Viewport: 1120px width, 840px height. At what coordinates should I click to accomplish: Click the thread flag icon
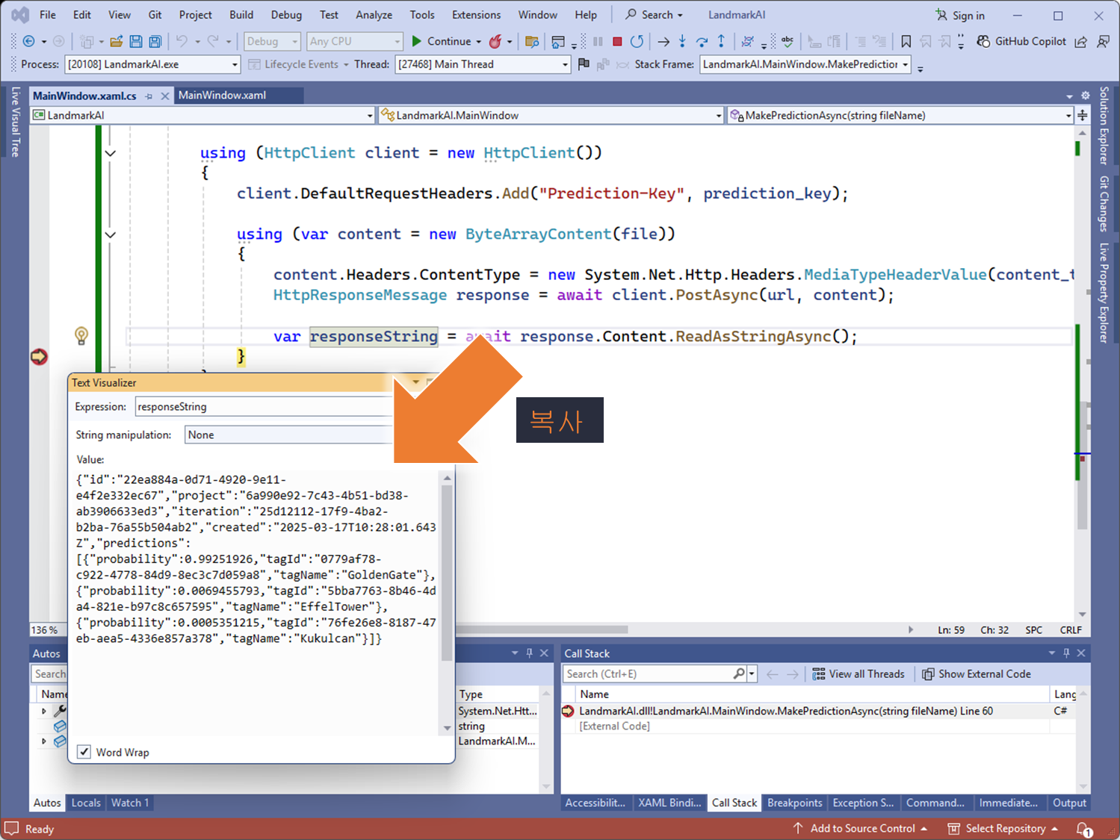pos(584,64)
